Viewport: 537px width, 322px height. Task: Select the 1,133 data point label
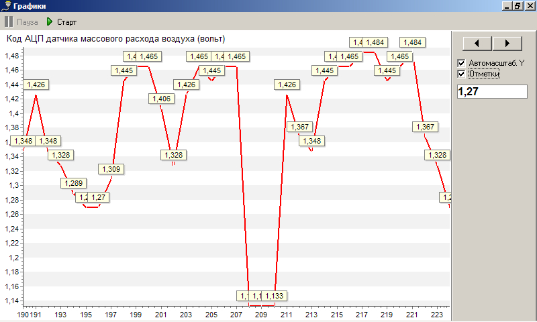275,296
